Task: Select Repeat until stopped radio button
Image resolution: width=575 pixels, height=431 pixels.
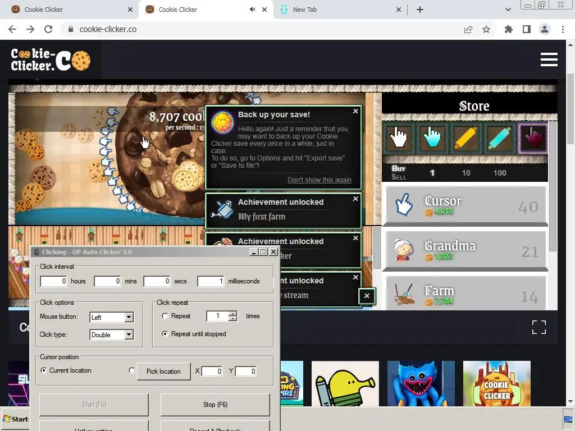Action: [165, 334]
